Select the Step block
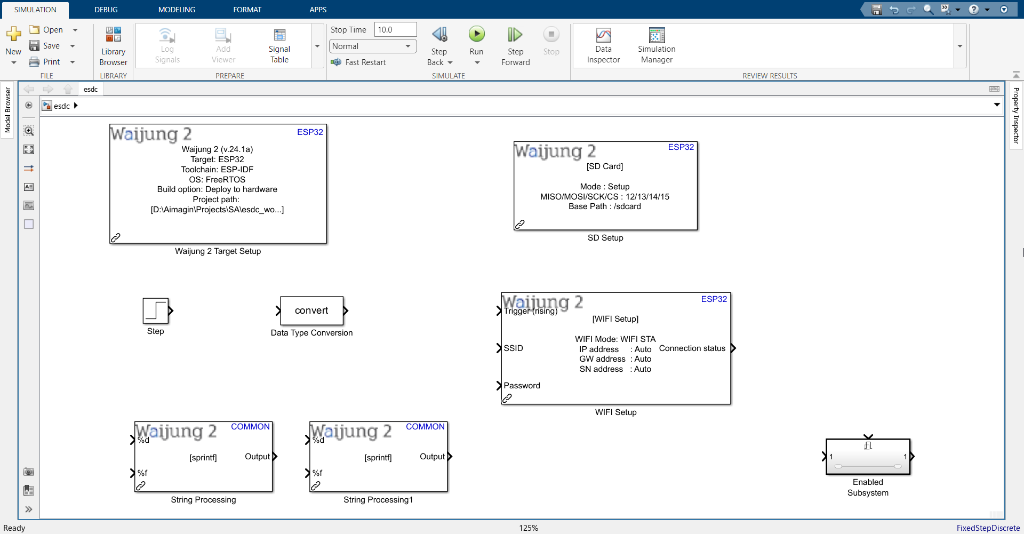Image resolution: width=1024 pixels, height=534 pixels. 156,310
